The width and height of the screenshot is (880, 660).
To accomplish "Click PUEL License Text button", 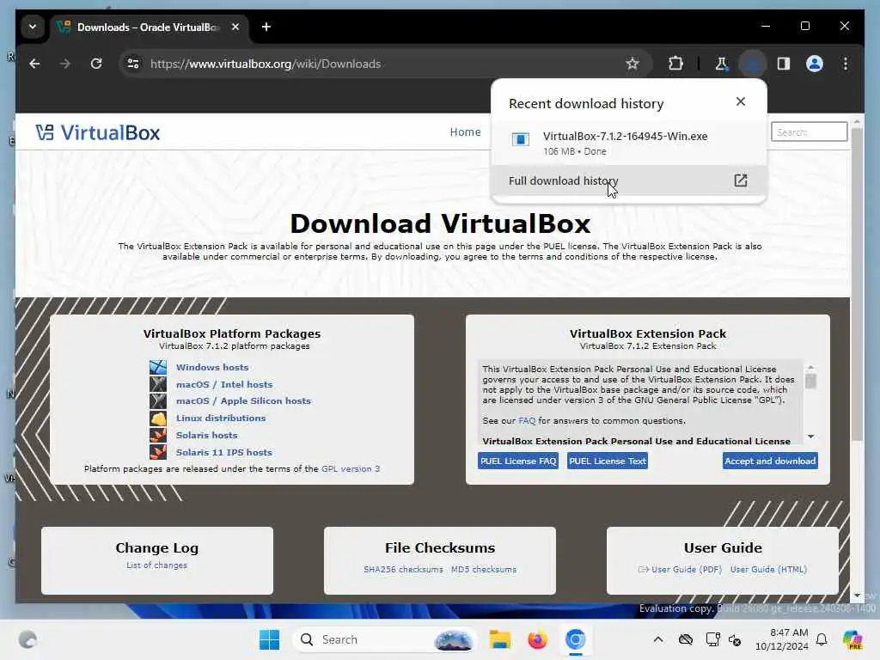I will [608, 461].
